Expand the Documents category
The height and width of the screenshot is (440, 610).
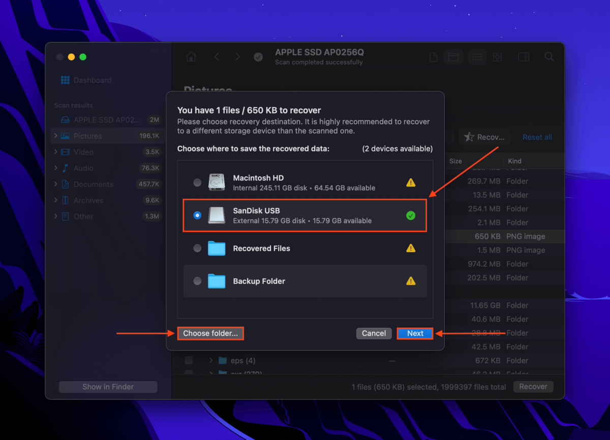(55, 184)
